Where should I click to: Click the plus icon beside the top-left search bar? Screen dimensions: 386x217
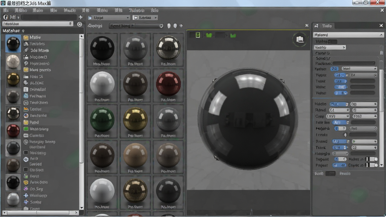point(81,17)
